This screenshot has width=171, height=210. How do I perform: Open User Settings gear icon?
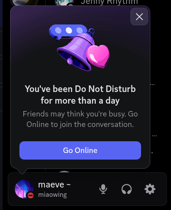pyautogui.click(x=150, y=189)
